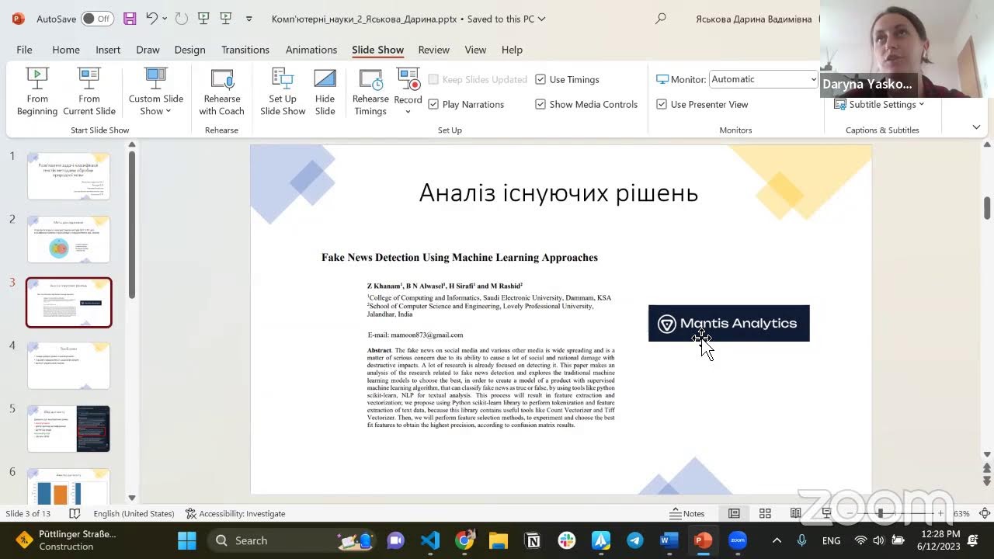Click Slide 3 of 13 indicator

pyautogui.click(x=28, y=513)
